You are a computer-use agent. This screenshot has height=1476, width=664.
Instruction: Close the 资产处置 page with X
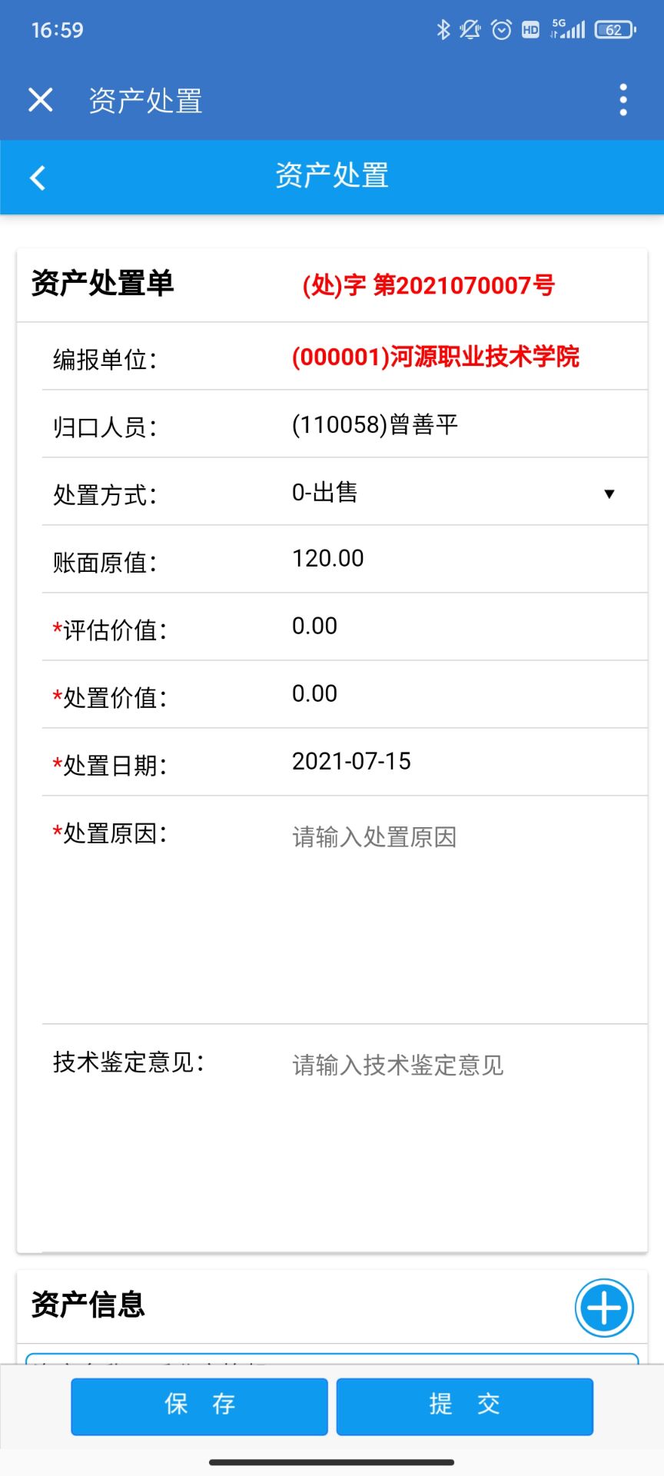coord(40,100)
